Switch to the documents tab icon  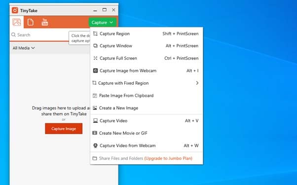30,22
